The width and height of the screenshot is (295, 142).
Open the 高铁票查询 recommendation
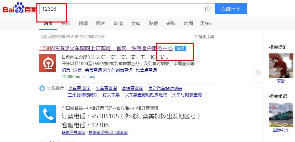pos(133,89)
